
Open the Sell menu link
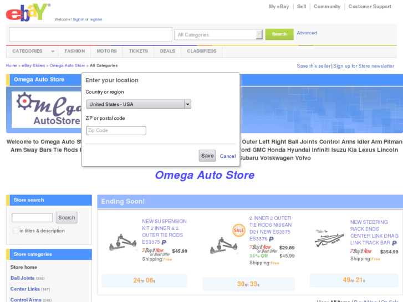tap(302, 7)
